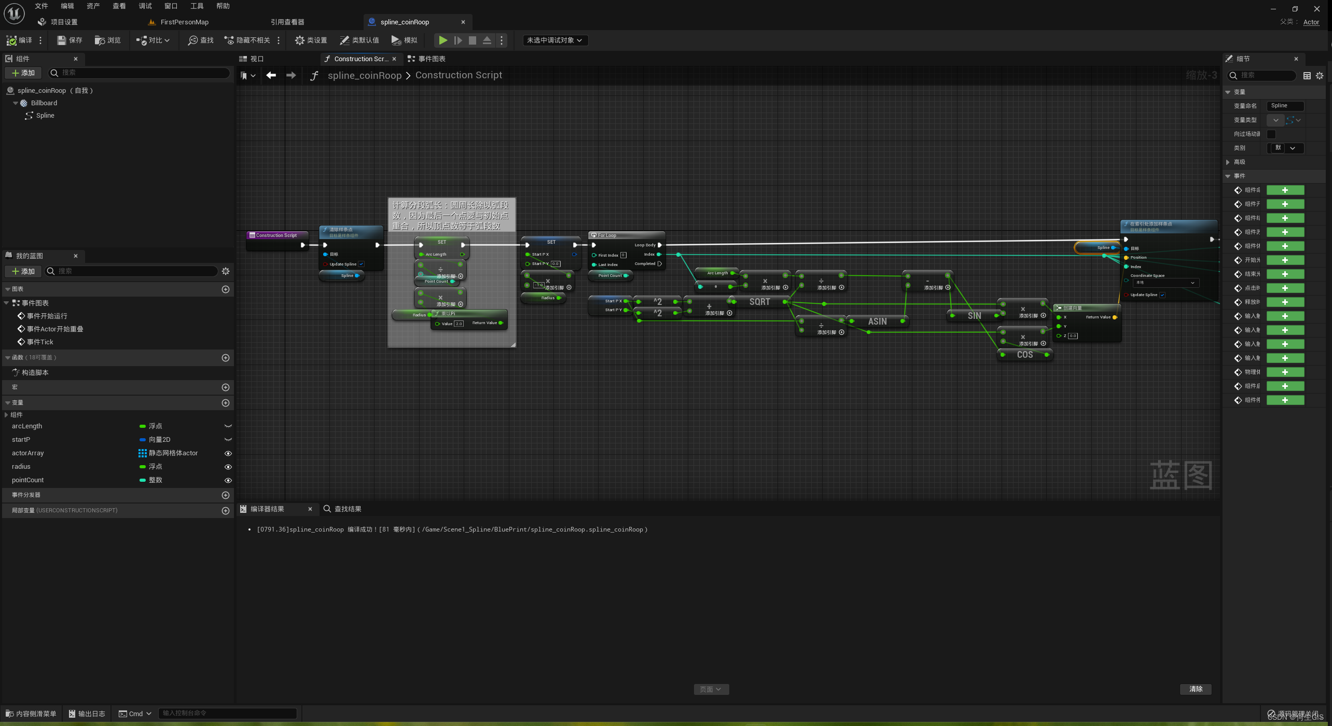Switch to 视口 viewport tab
The width and height of the screenshot is (1332, 726).
tap(252, 59)
